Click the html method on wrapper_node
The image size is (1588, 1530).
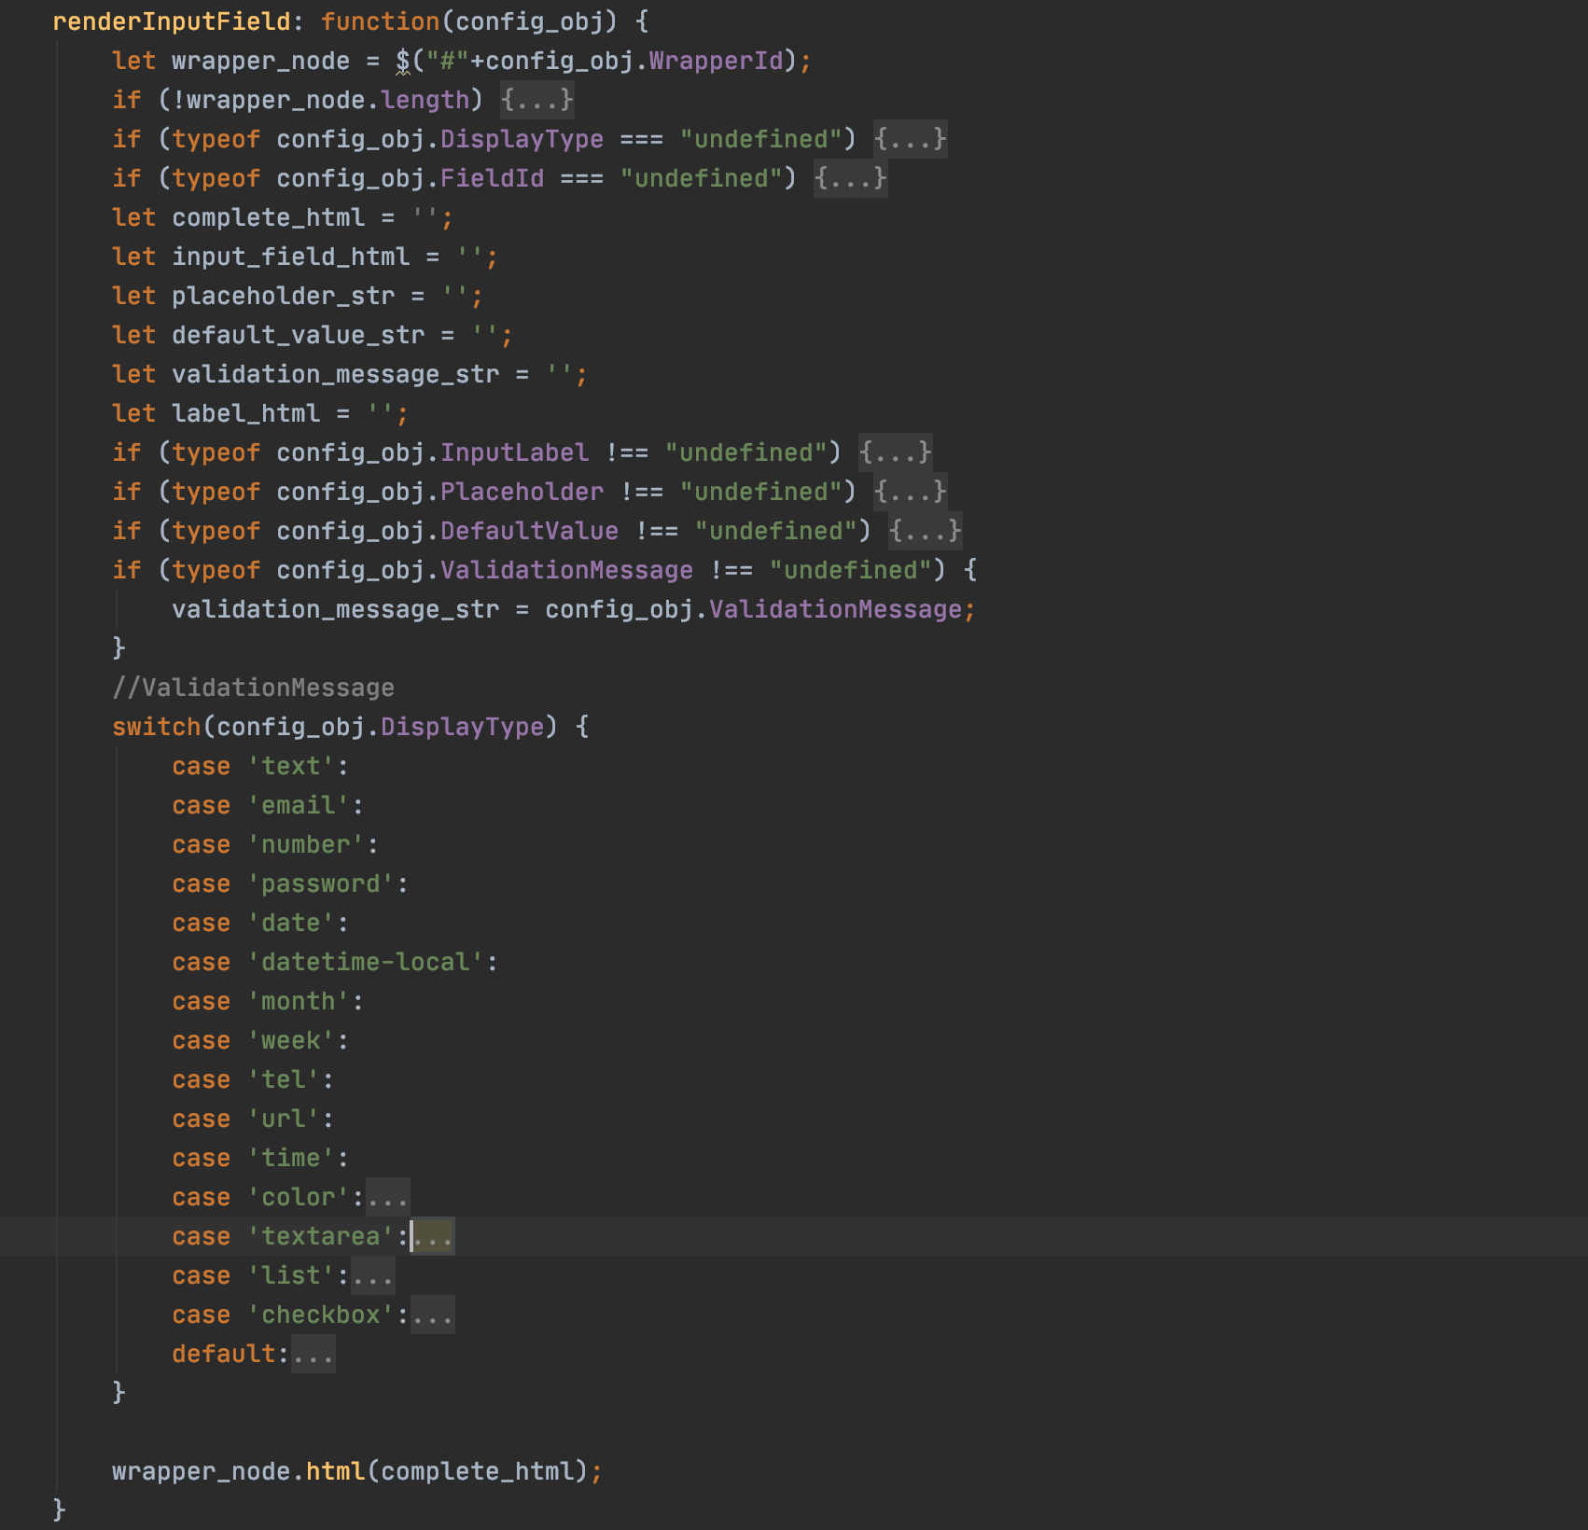click(335, 1471)
